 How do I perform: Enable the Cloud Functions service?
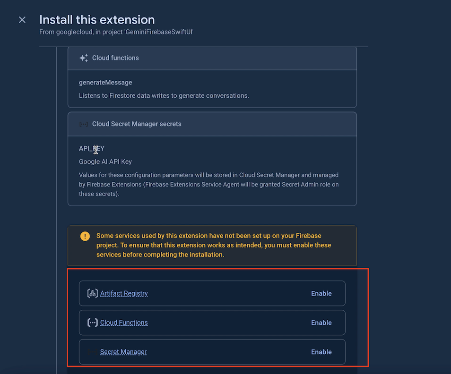(321, 323)
